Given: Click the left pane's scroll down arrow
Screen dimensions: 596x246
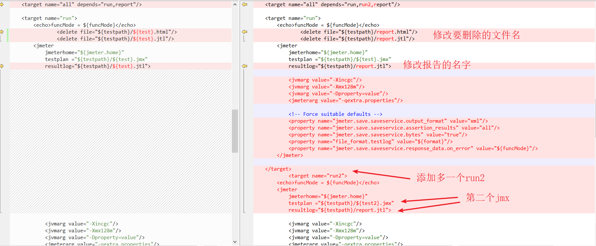Looking at the screenshot, I should [235, 242].
